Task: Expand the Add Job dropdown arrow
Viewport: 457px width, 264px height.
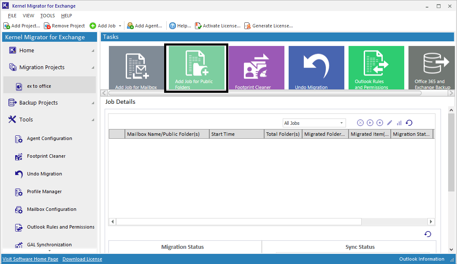Action: (x=120, y=26)
